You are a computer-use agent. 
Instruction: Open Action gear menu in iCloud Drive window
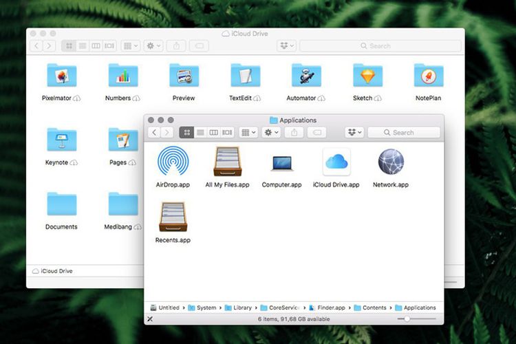[153, 46]
